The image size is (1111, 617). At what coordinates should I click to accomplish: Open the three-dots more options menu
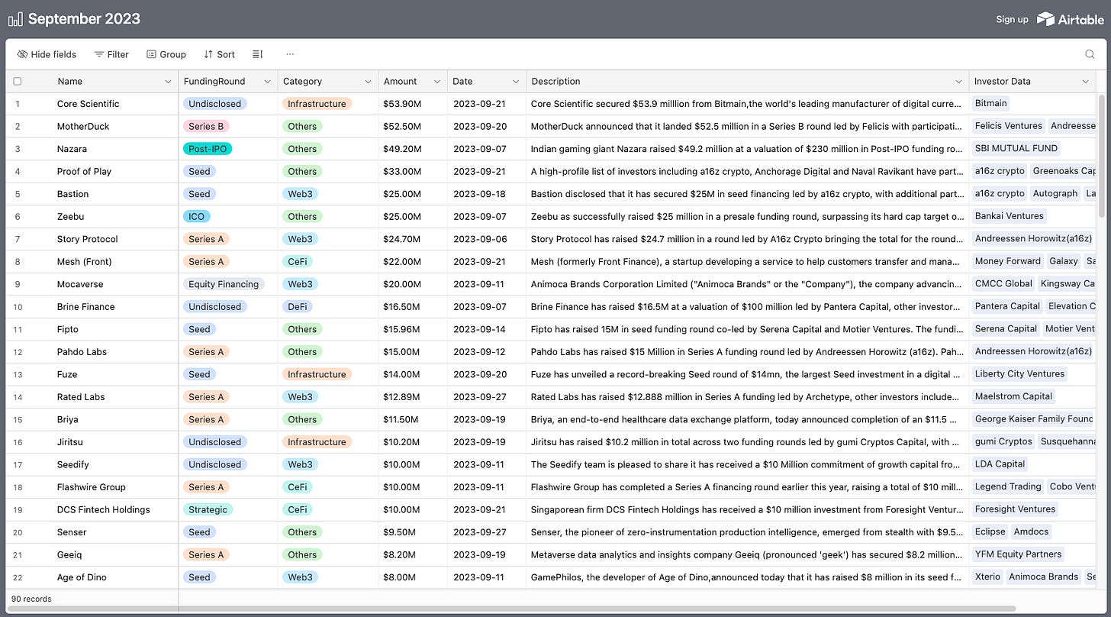290,54
